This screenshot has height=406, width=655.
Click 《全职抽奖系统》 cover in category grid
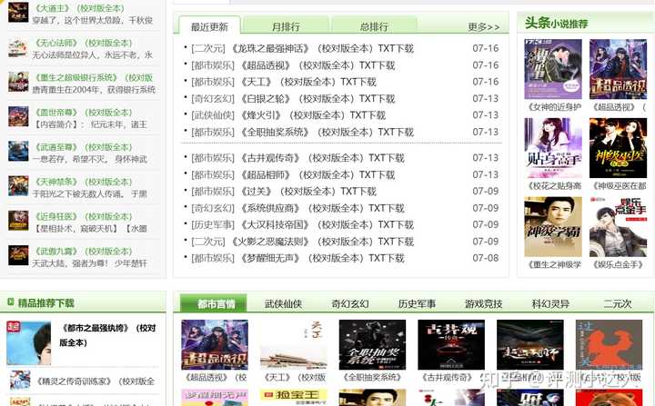[372, 344]
